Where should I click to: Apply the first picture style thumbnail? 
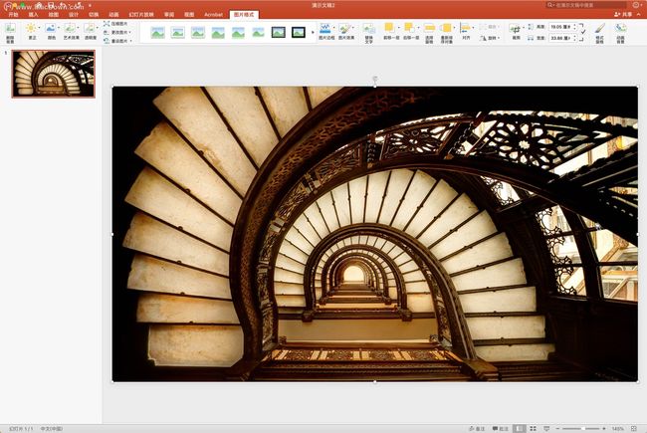(x=157, y=32)
